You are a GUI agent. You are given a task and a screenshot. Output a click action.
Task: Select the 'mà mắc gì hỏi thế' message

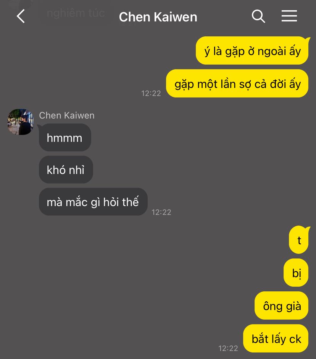click(93, 202)
